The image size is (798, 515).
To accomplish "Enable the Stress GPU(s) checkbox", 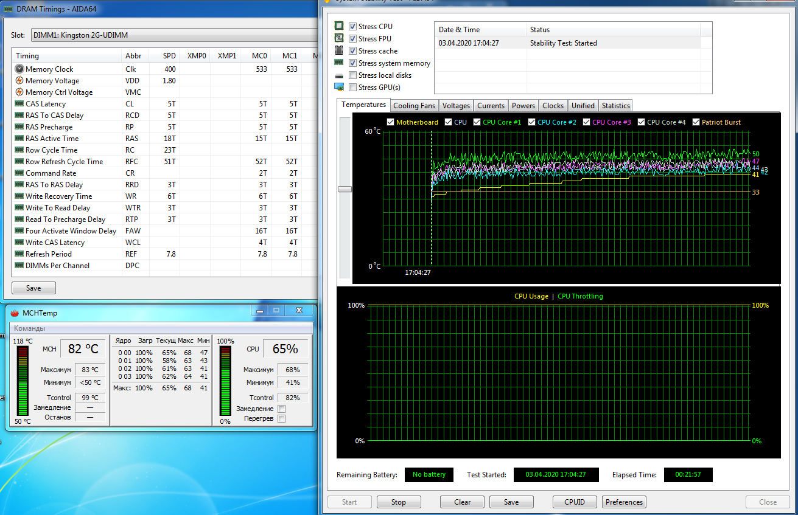I will click(x=353, y=88).
